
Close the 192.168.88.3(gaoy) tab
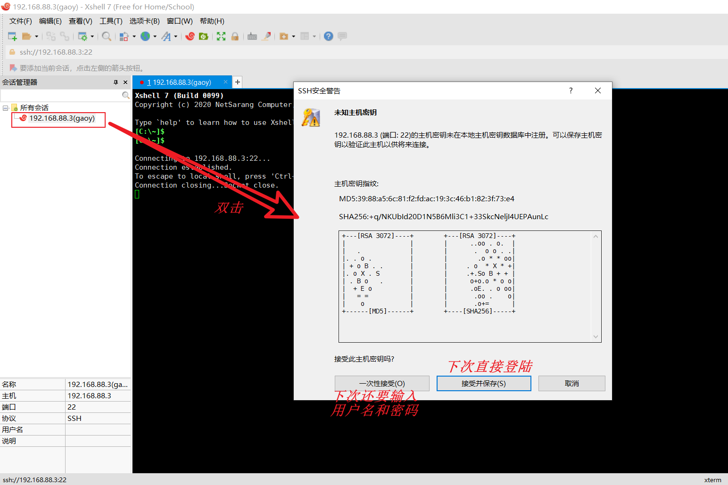pos(225,82)
